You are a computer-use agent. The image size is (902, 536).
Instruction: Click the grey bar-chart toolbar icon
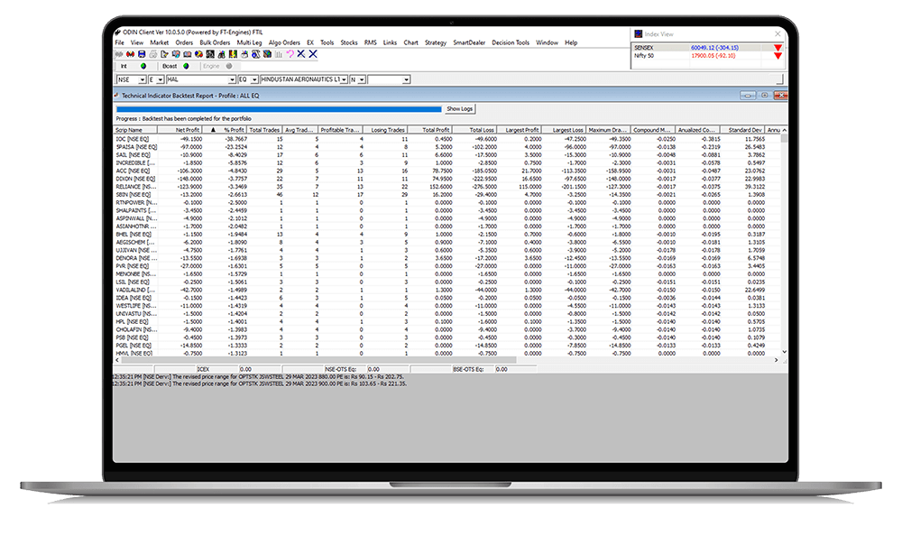click(x=279, y=54)
